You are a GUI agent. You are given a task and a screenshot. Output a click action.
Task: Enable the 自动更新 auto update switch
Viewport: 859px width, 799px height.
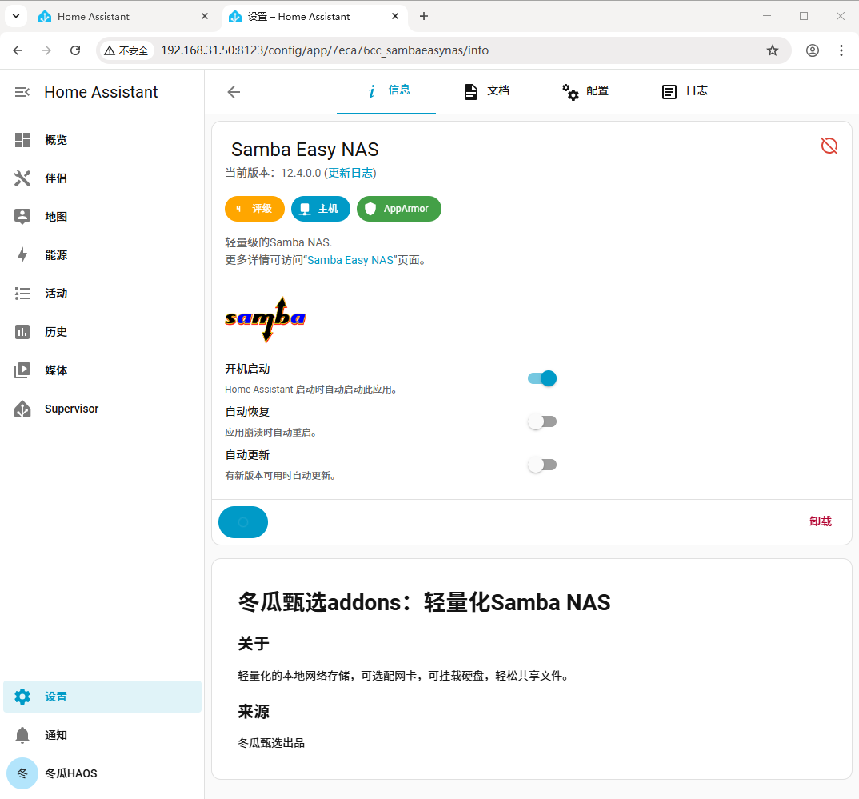tap(541, 465)
